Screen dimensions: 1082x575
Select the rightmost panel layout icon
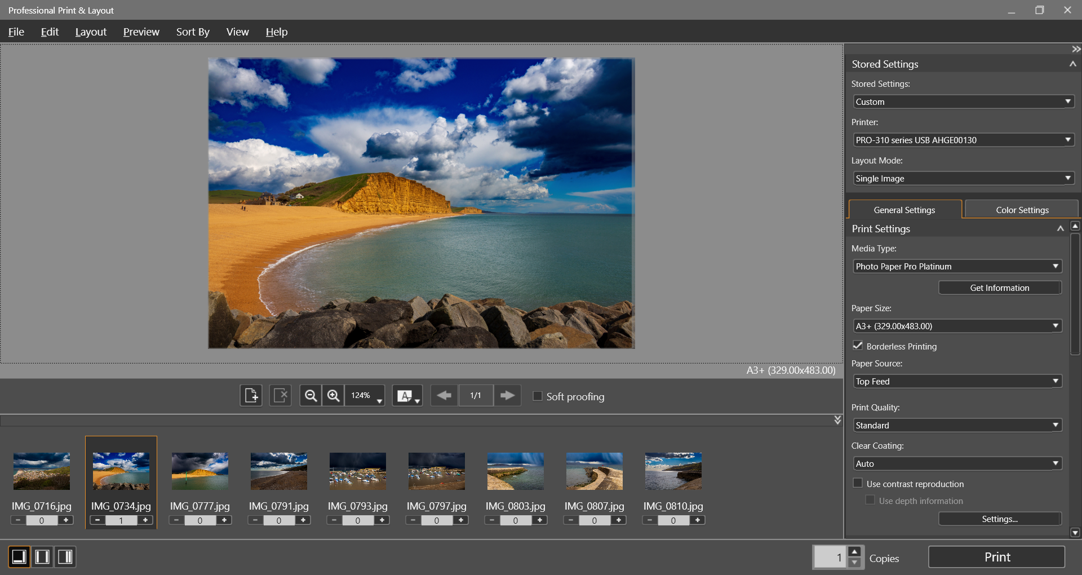[x=65, y=557]
